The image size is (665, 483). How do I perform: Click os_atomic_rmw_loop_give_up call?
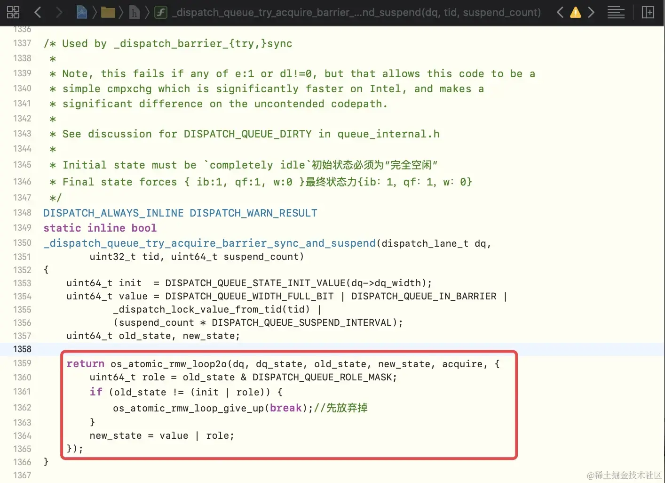(x=189, y=408)
